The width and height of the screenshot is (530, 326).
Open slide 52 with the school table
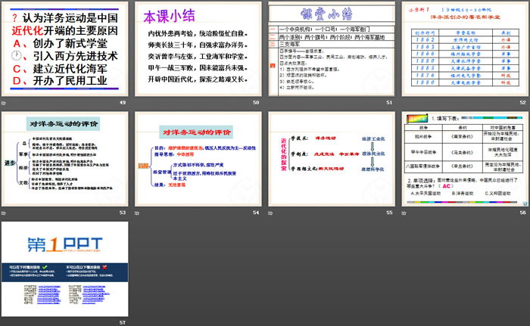(463, 48)
